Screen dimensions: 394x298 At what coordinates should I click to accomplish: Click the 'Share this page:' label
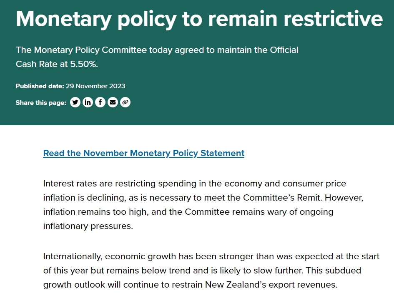40,103
